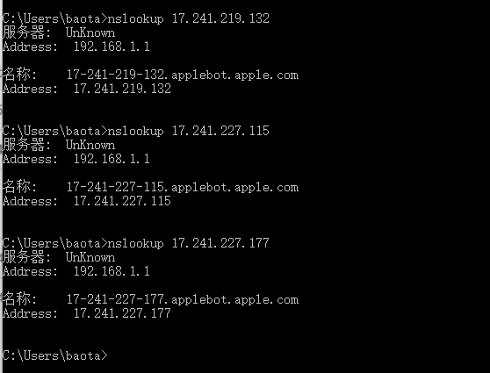The height and width of the screenshot is (373, 490).
Task: Click the third 名称 label
Action: [x=19, y=299]
